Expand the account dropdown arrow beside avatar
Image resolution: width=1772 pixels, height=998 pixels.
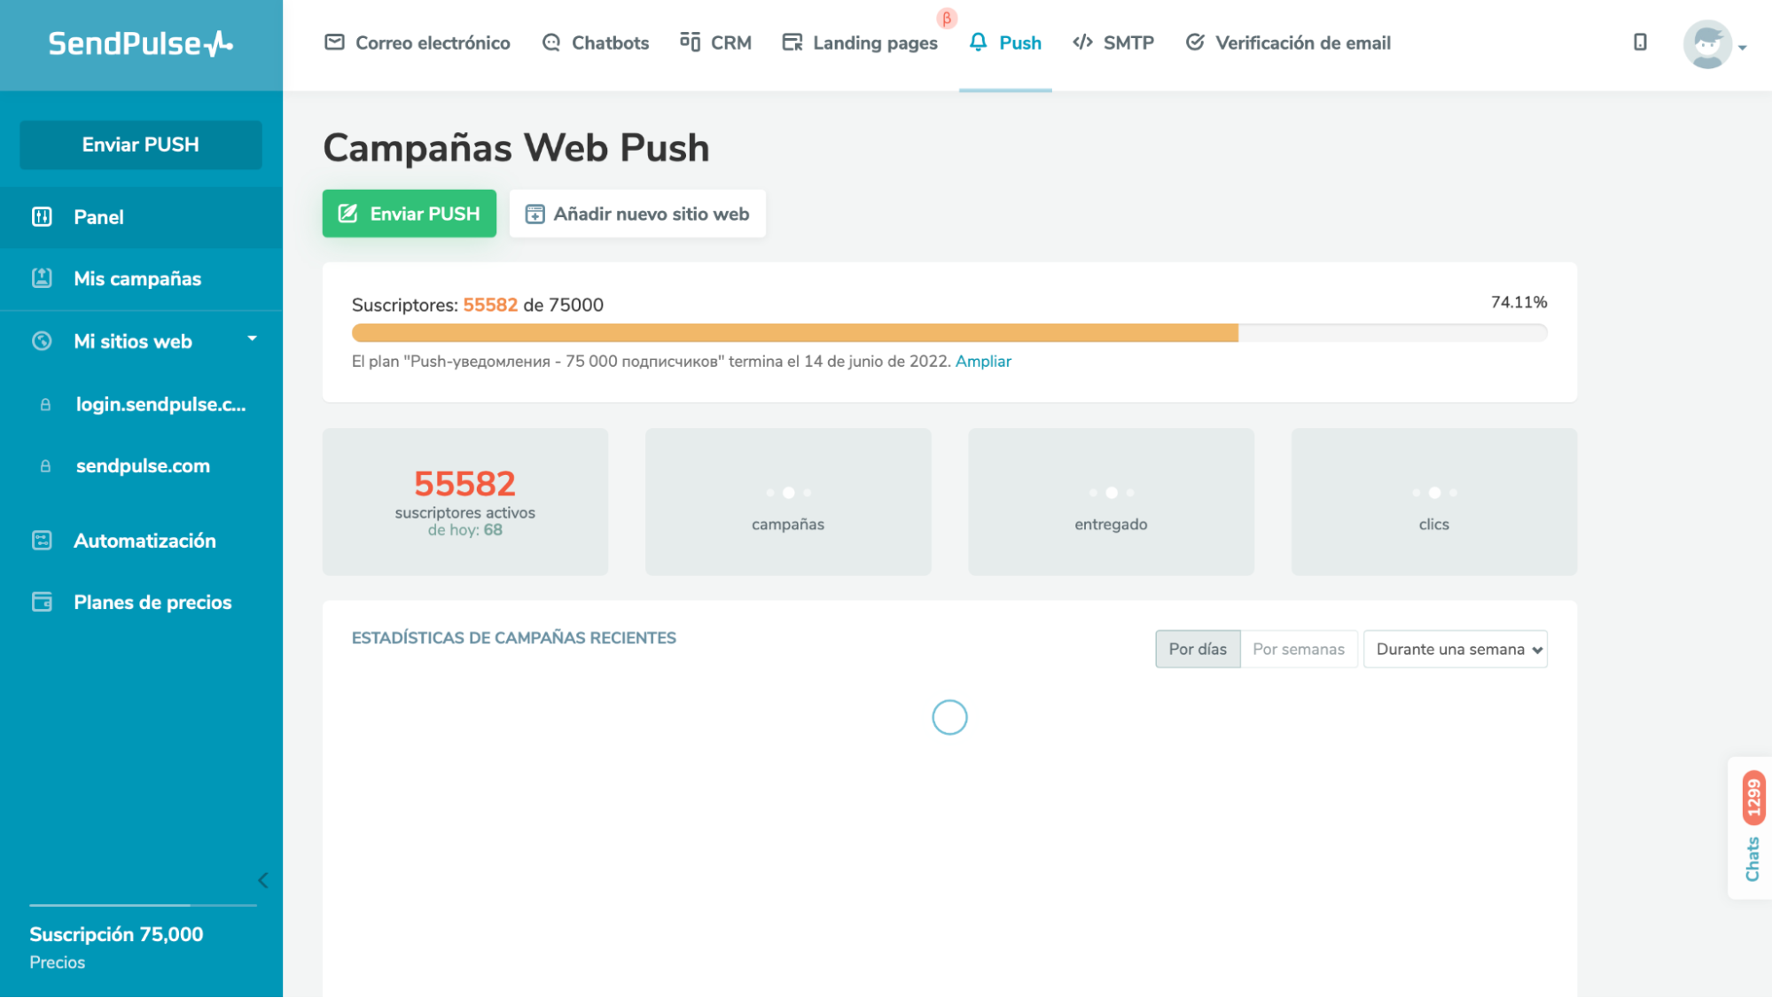1743,48
